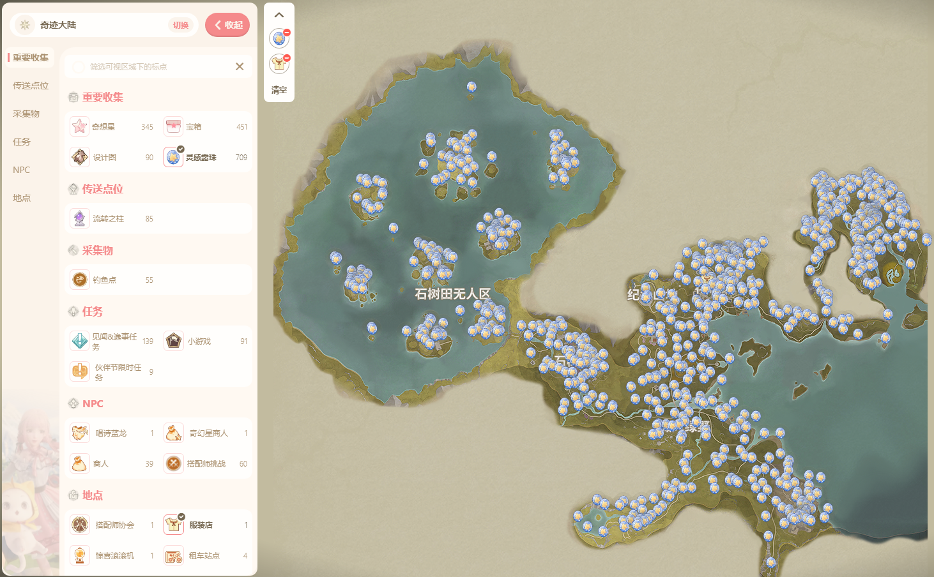Click the 收起 collapse panel button
Image resolution: width=934 pixels, height=577 pixels.
(x=227, y=25)
